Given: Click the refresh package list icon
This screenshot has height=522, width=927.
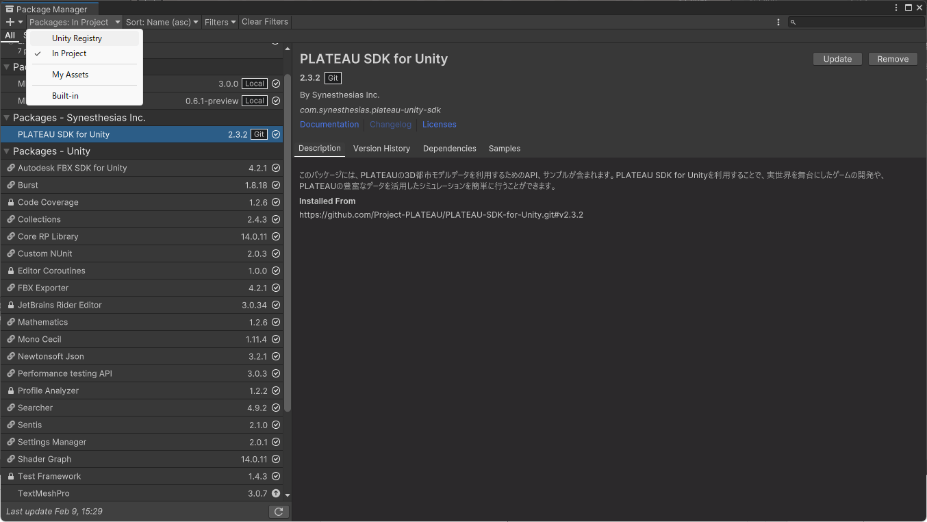Looking at the screenshot, I should click(279, 512).
